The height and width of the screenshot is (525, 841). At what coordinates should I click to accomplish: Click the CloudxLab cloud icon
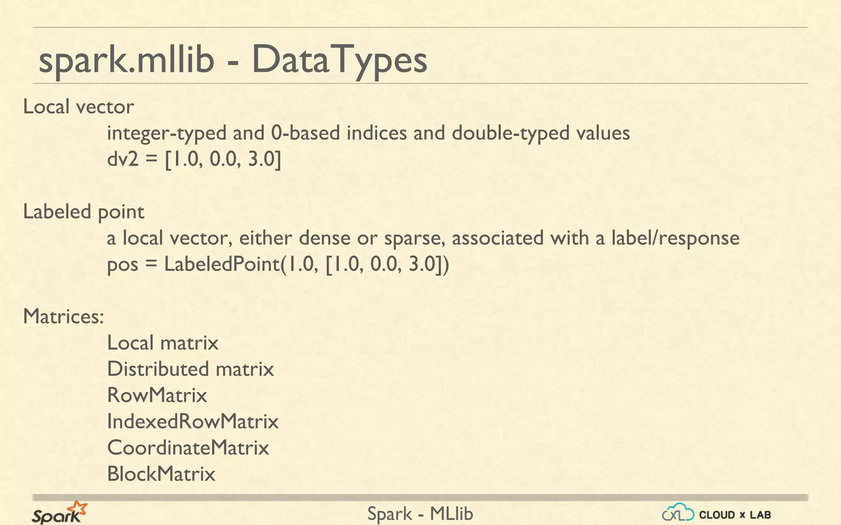point(678,513)
